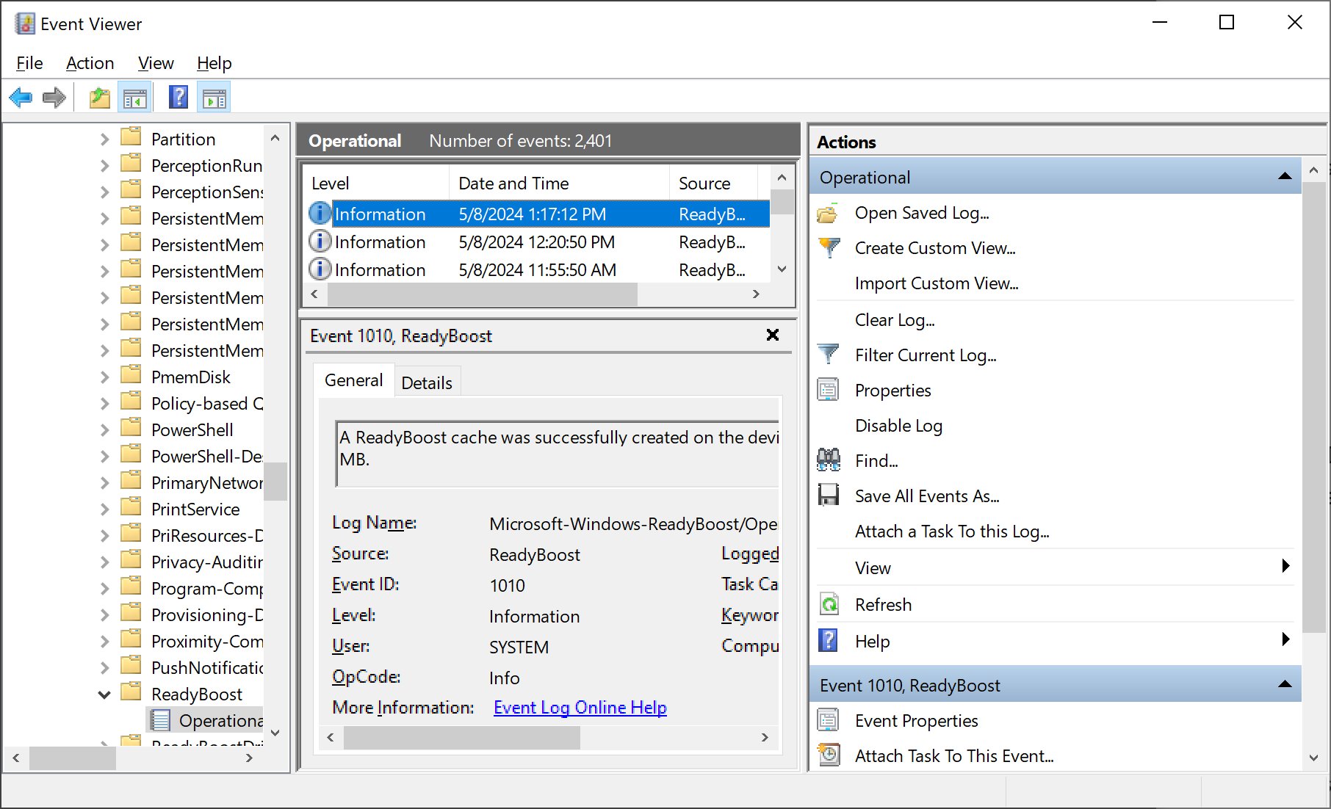Expand the PushNotifications tree node

(104, 667)
